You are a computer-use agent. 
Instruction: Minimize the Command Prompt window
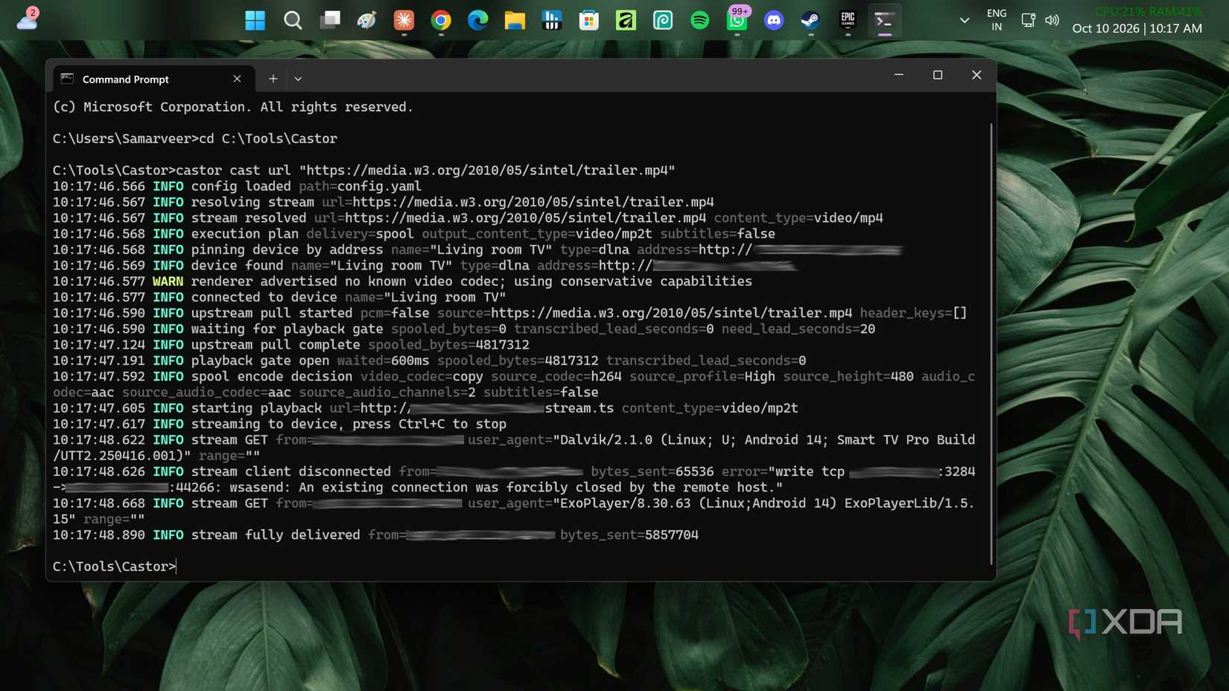point(899,75)
